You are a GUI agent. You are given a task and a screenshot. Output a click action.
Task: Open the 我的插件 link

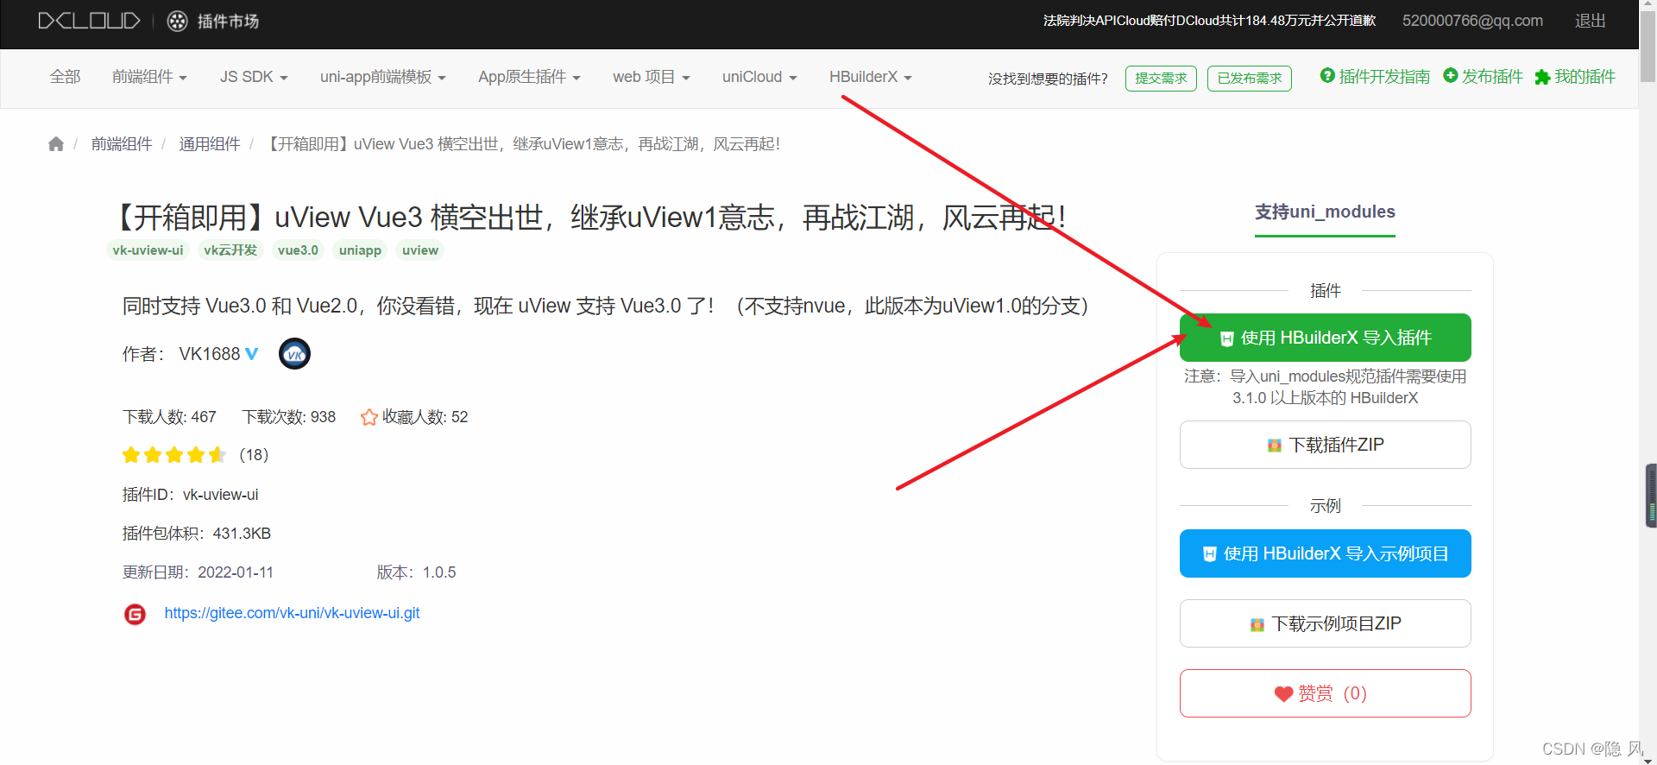point(1585,77)
